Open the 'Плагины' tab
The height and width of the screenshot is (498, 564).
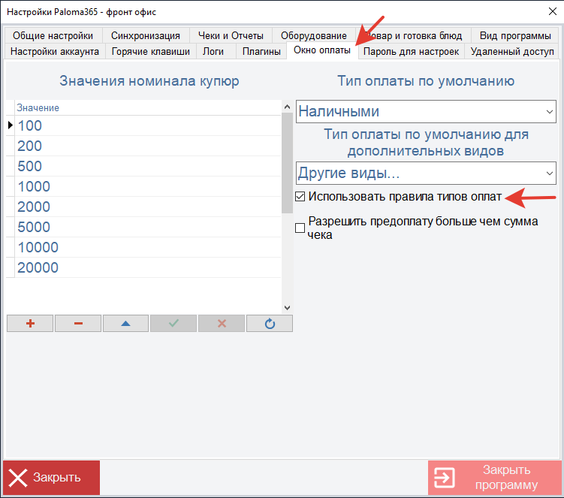click(261, 52)
